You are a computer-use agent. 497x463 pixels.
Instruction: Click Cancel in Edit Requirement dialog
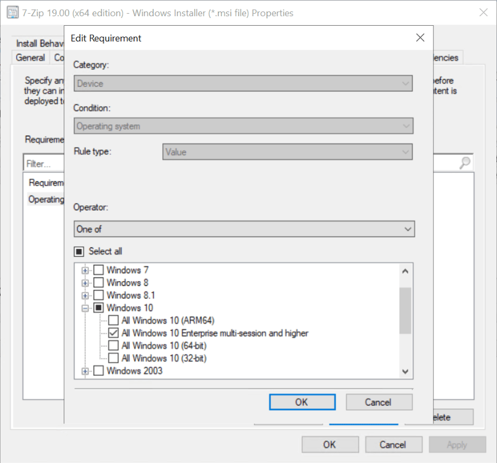[379, 402]
